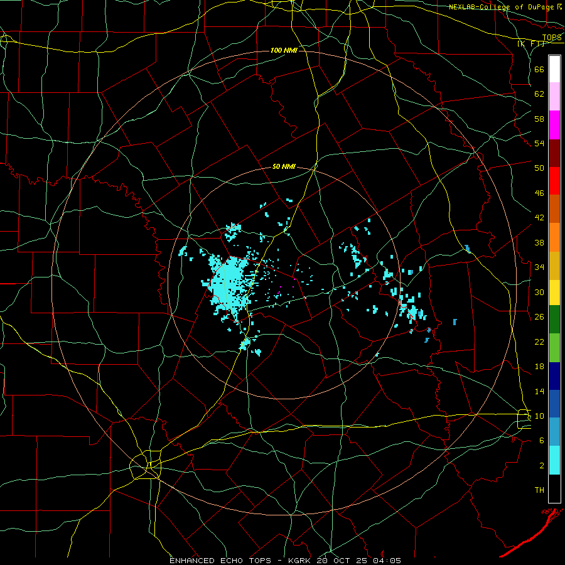Click the 46 legend value

tap(539, 193)
